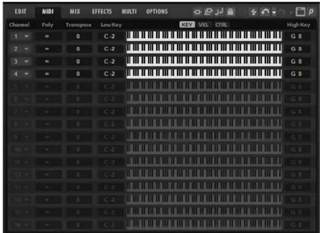
Task: Open the MIX tab
Action: (x=75, y=11)
